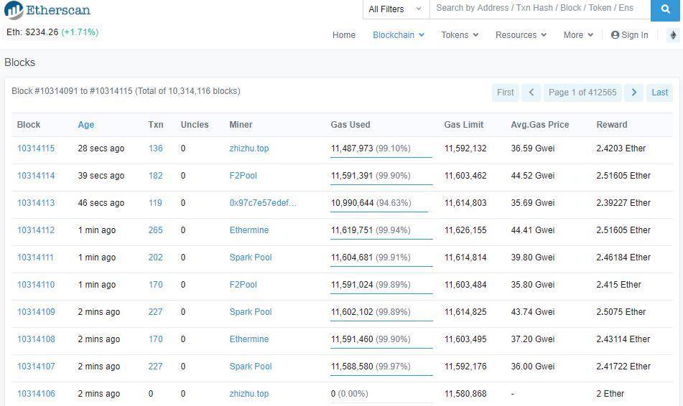Image resolution: width=683 pixels, height=406 pixels.
Task: Open block 10314108
Action: pos(36,339)
